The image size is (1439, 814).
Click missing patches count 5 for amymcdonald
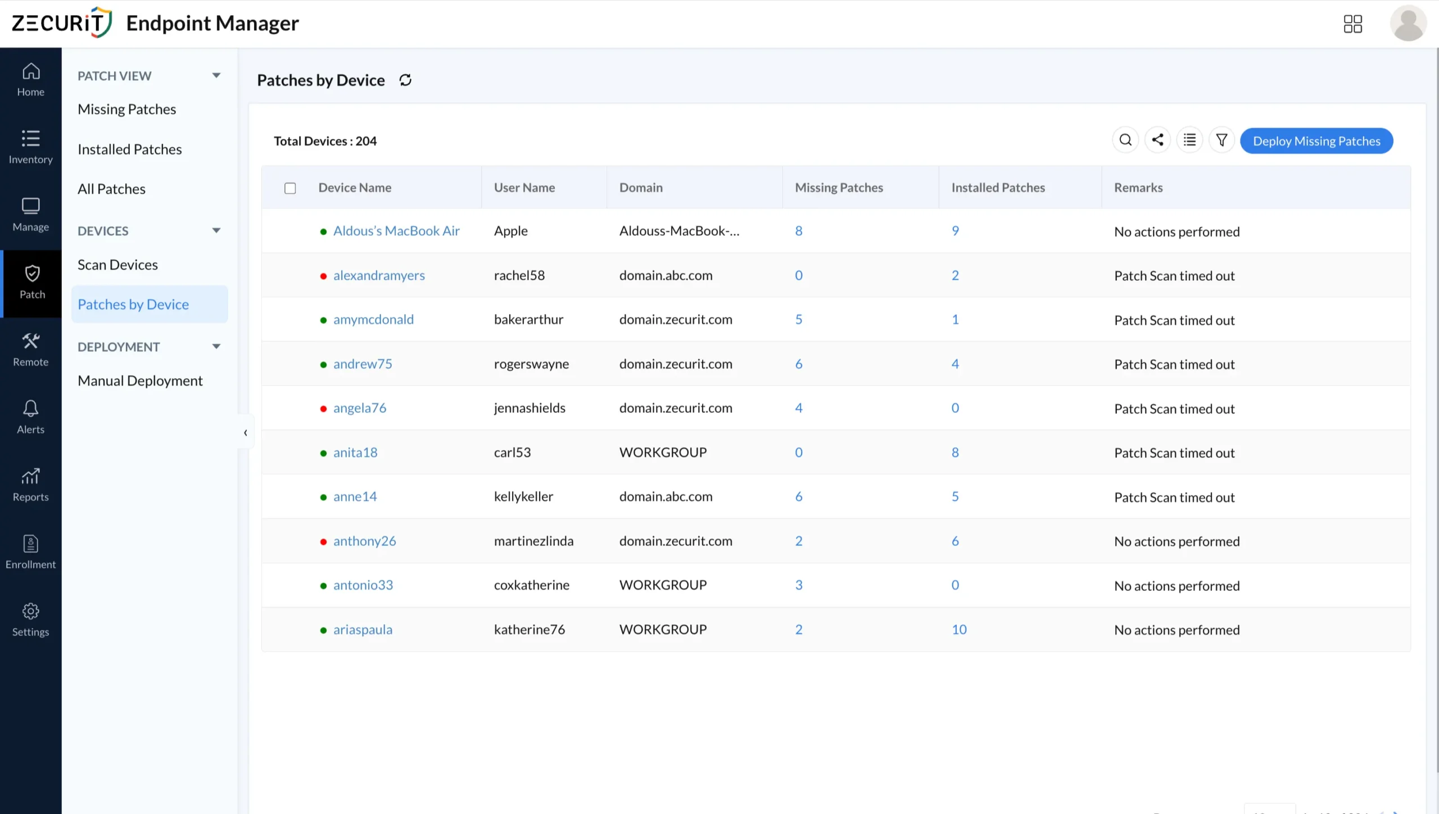tap(799, 319)
